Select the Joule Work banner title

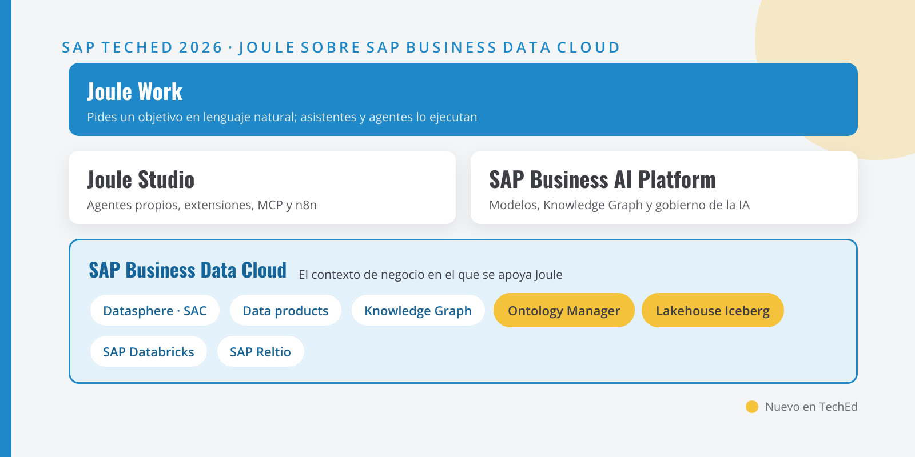[134, 92]
